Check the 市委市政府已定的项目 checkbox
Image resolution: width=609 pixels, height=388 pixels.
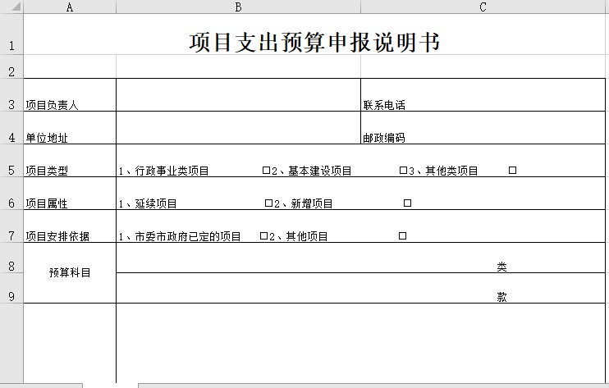pyautogui.click(x=263, y=236)
